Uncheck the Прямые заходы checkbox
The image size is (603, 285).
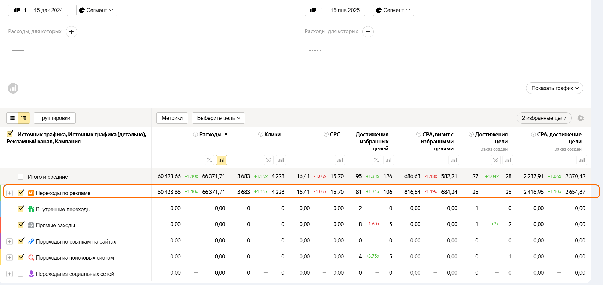pyautogui.click(x=21, y=225)
